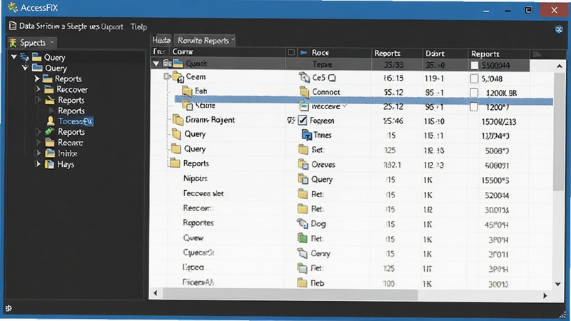This screenshot has width=571, height=321.
Task: Click the Tines blue table icon
Action: [x=307, y=135]
